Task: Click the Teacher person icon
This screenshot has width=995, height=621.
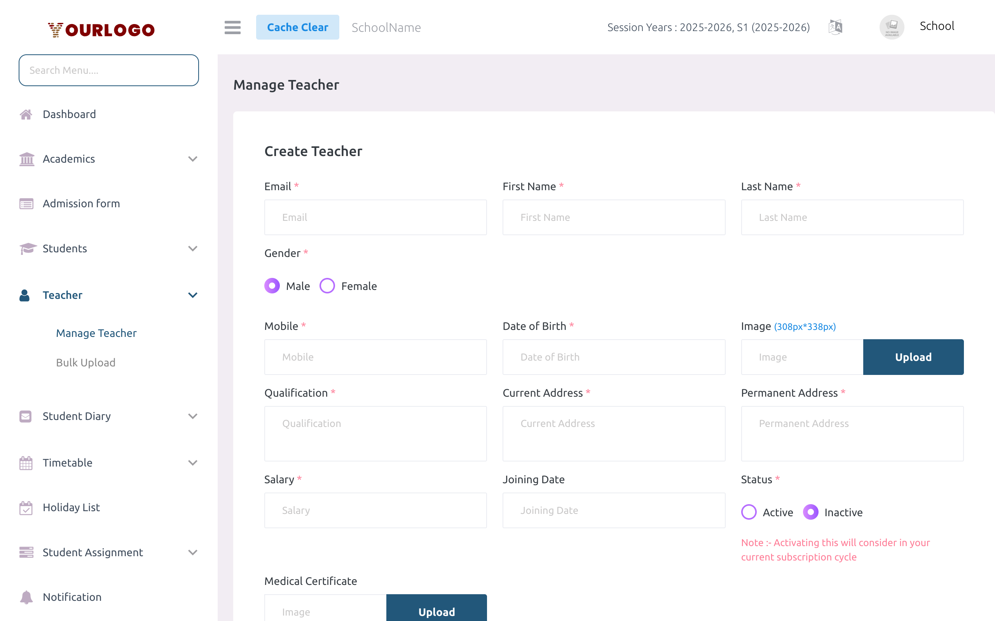Action: (24, 295)
